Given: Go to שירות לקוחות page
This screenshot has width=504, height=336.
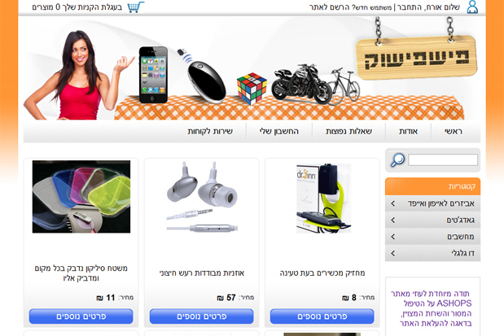Looking at the screenshot, I should pyautogui.click(x=210, y=131).
